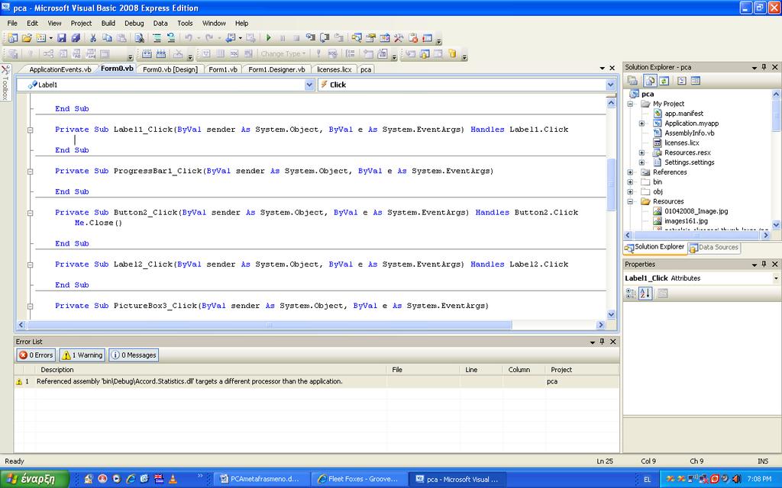Expand the Application.myapp node
This screenshot has height=488, width=782.
[641, 124]
